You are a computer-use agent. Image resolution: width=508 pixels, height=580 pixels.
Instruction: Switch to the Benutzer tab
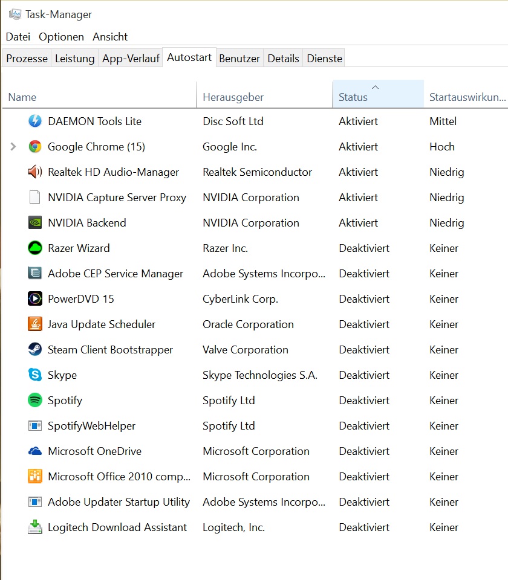point(239,59)
